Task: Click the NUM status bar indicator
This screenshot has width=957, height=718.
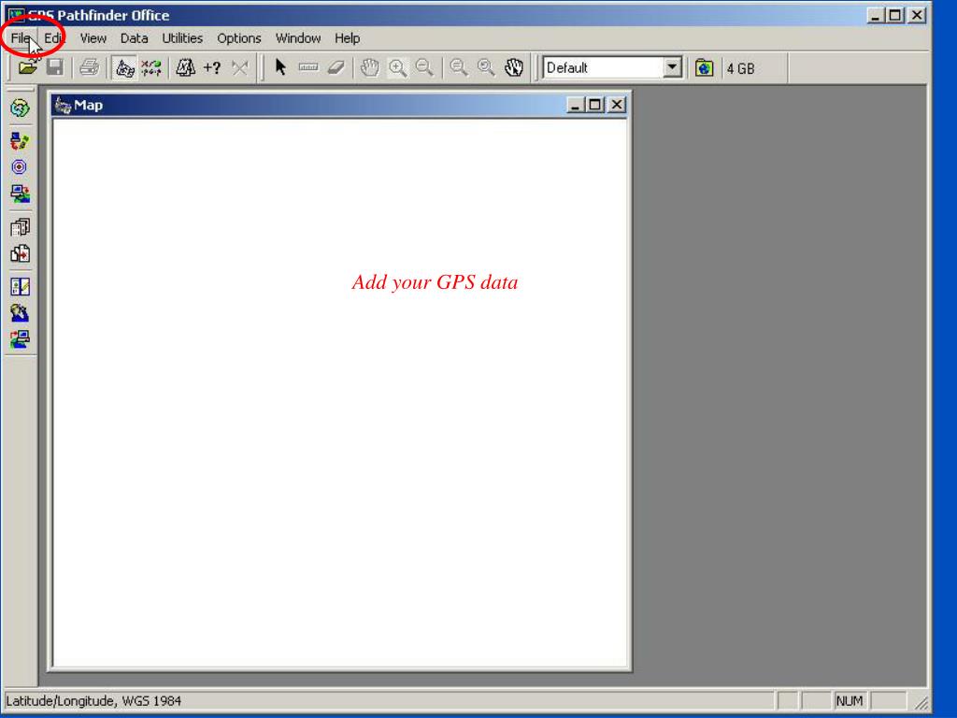Action: pos(850,701)
